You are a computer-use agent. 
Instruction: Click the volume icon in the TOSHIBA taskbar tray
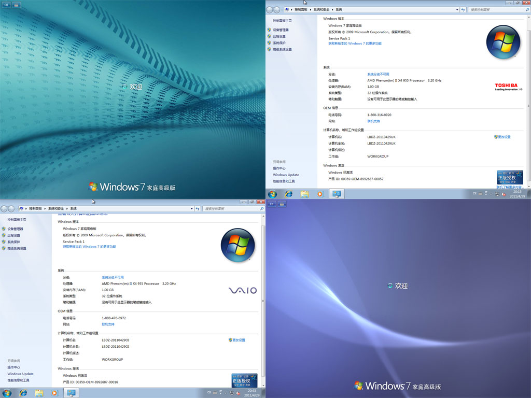(504, 194)
